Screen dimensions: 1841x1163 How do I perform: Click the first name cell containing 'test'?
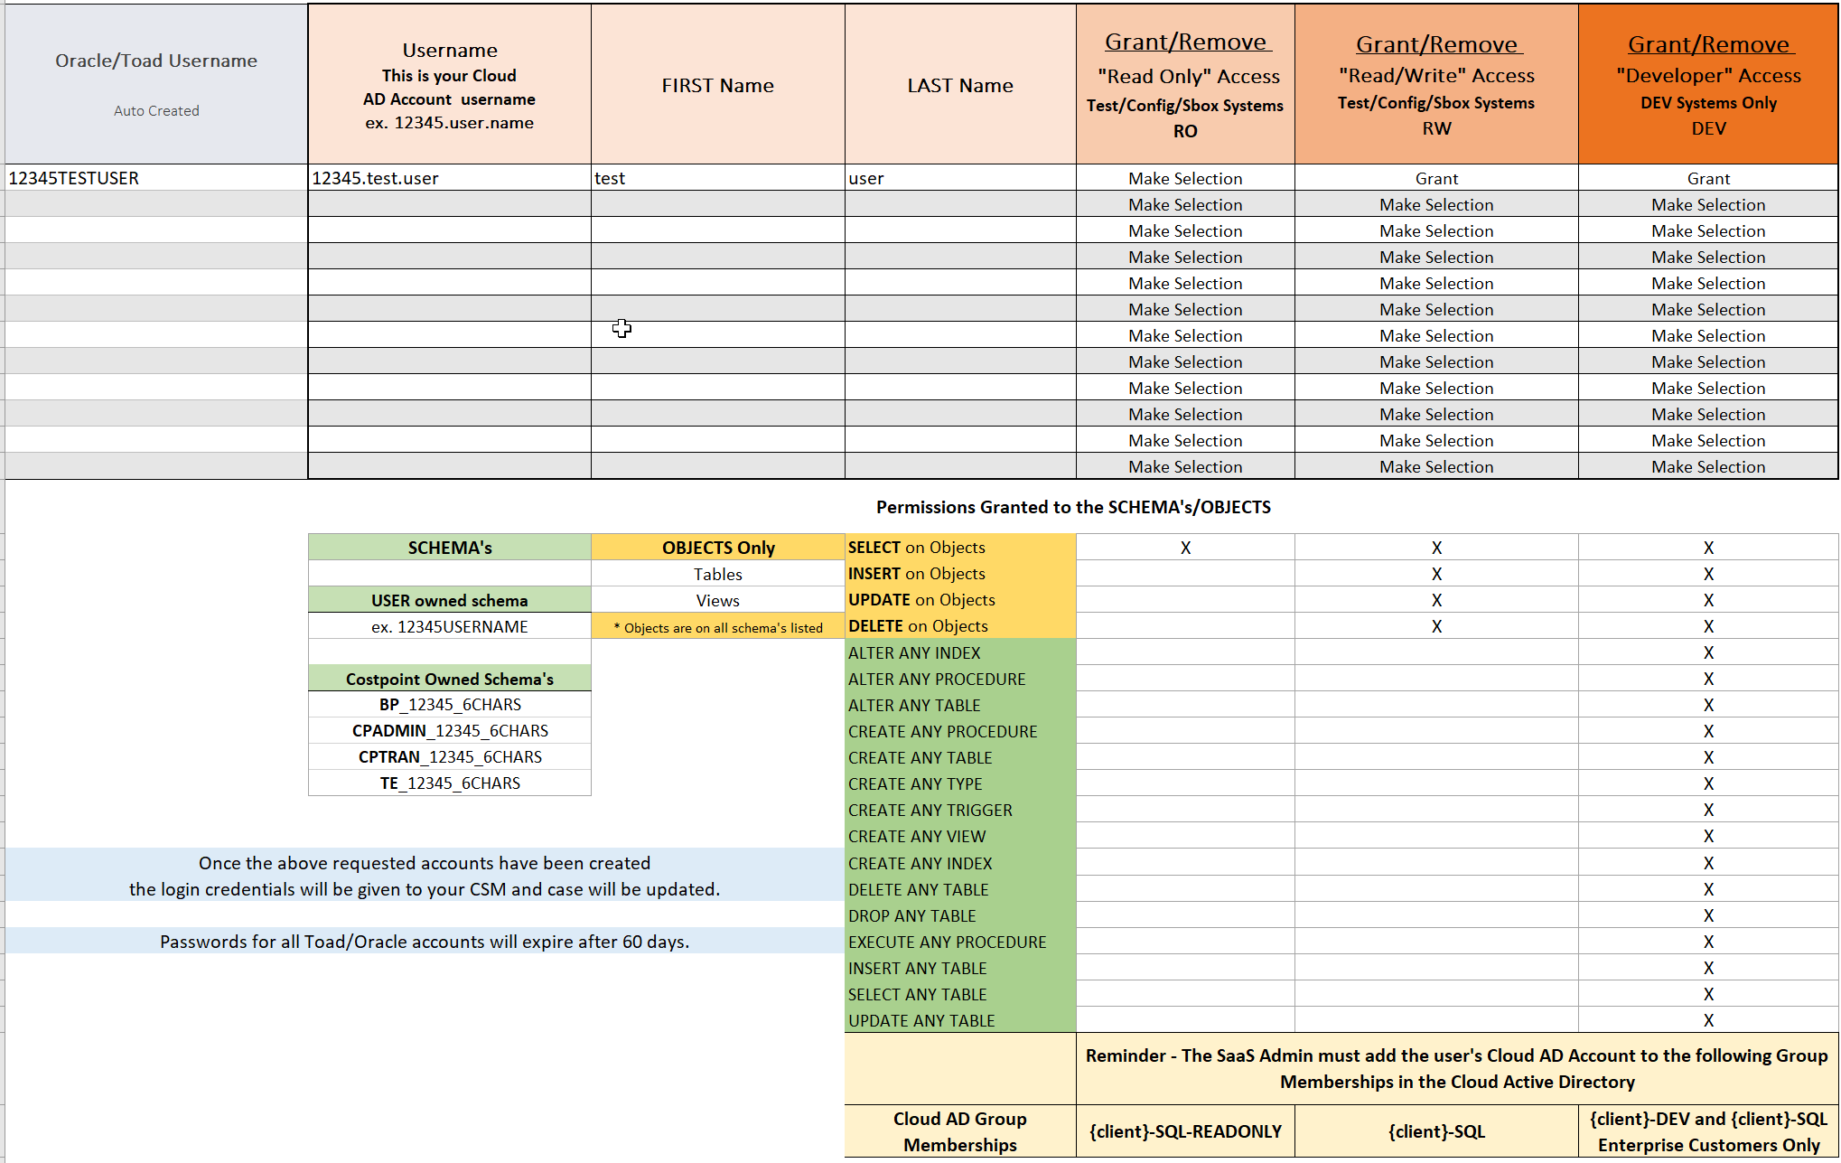(717, 178)
